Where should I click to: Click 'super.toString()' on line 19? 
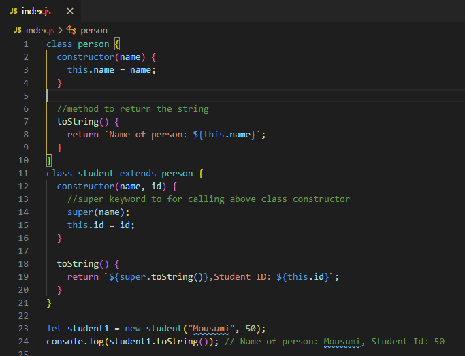(x=161, y=277)
